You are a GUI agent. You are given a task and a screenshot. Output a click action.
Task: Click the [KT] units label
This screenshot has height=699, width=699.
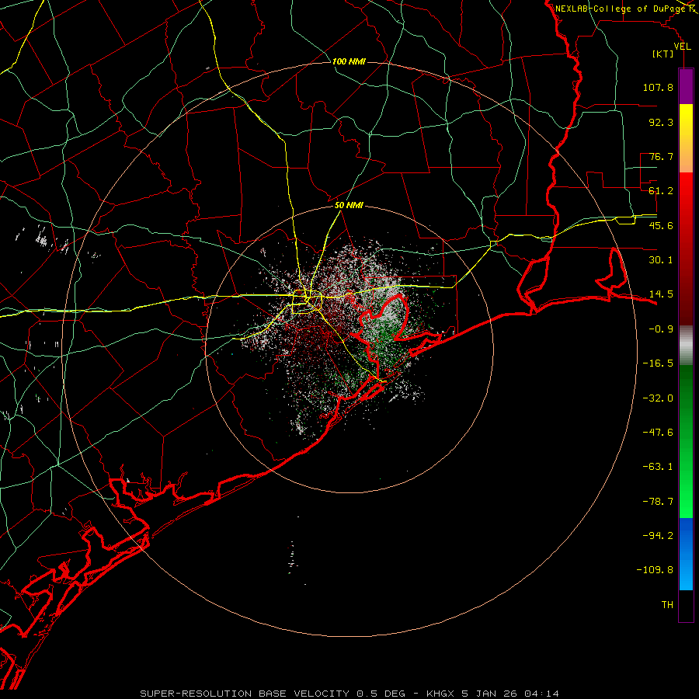(x=663, y=54)
